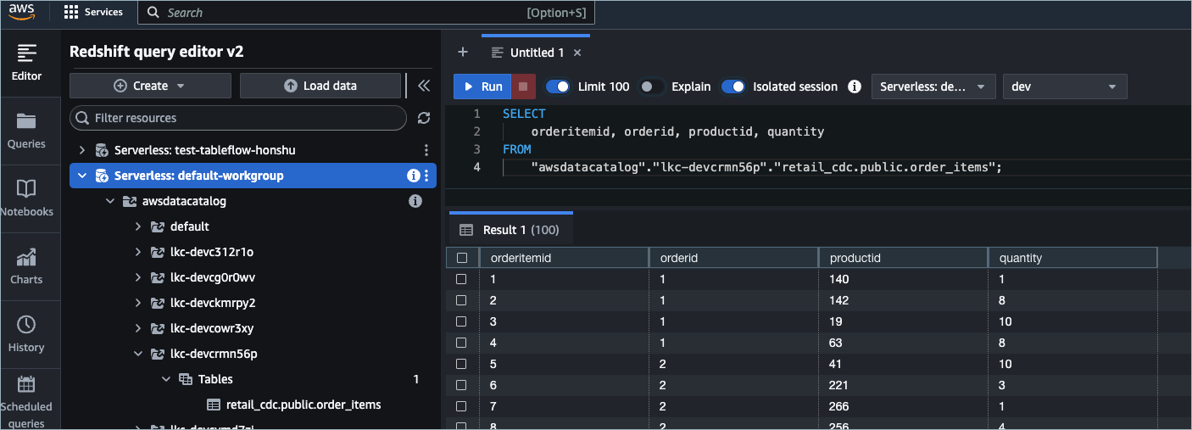This screenshot has width=1192, height=430.
Task: Enable the Explain toggle
Action: click(650, 87)
